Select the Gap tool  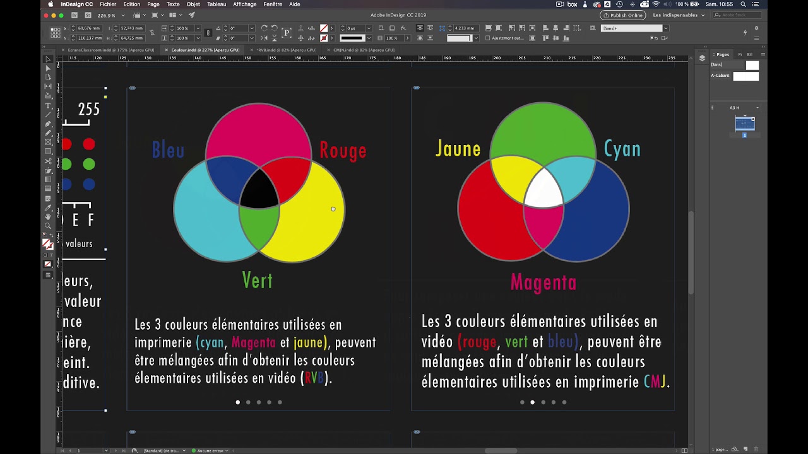[x=48, y=86]
